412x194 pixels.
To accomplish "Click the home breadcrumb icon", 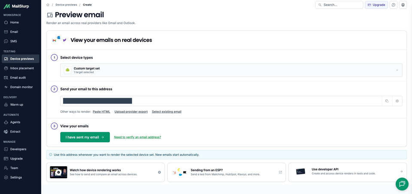I will (x=48, y=5).
